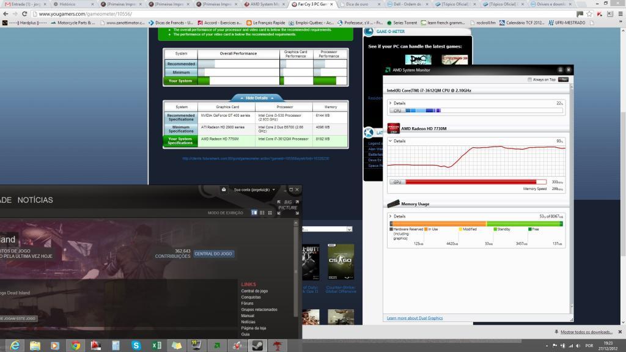Open Learn more about Dual Graphics link
Viewport: 626px width, 352px height.
pyautogui.click(x=414, y=318)
